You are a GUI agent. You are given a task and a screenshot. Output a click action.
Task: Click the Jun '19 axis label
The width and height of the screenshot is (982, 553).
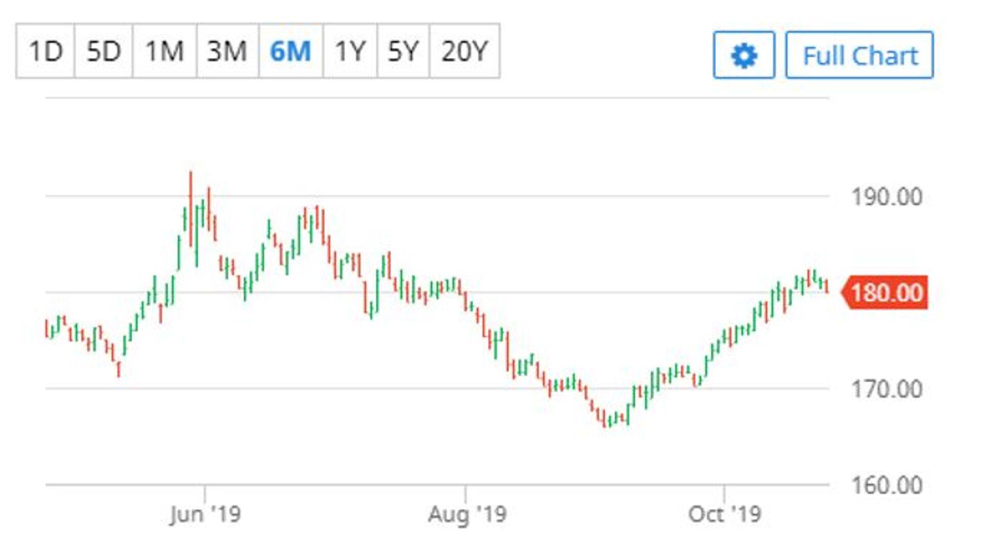tap(205, 514)
